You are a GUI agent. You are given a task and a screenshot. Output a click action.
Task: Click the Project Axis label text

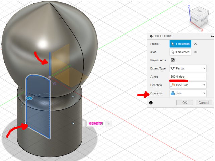tap(158, 60)
